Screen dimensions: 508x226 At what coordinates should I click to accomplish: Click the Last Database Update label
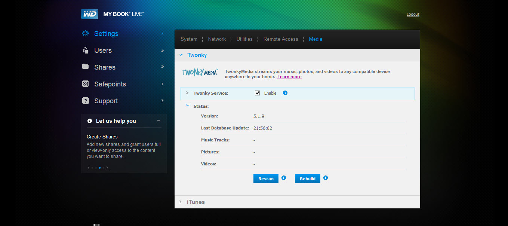225,128
